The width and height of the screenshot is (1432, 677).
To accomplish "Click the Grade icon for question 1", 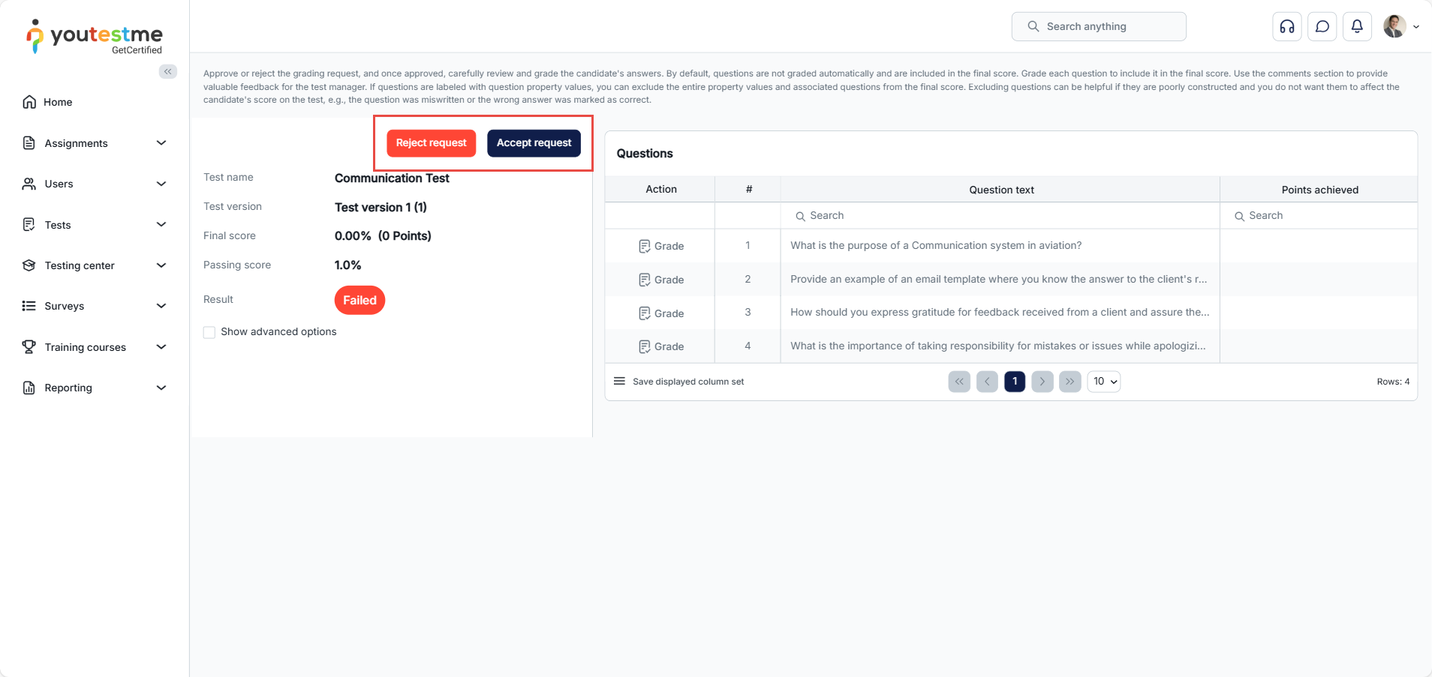I will [645, 247].
